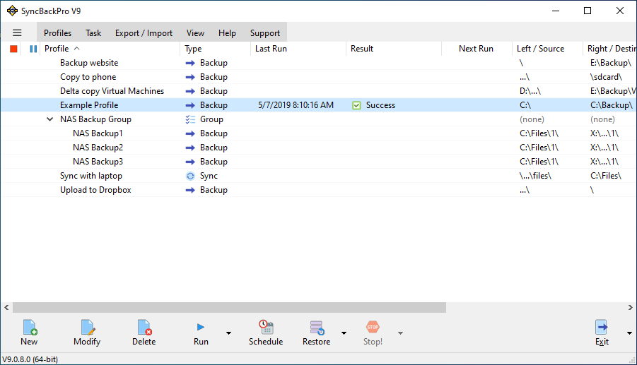Click the \sdcard\ destination cell
This screenshot has height=365, width=637.
click(x=606, y=77)
